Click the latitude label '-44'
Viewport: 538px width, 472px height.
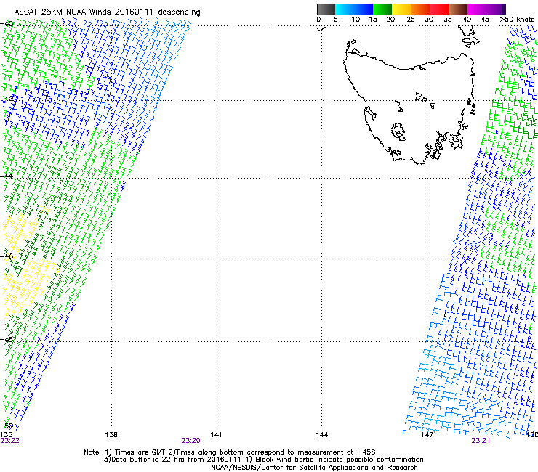tap(7, 176)
